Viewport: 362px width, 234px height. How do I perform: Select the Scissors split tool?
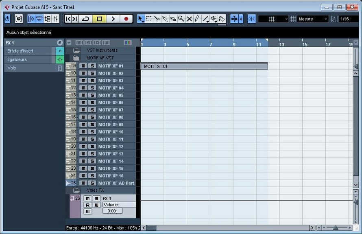click(x=157, y=19)
